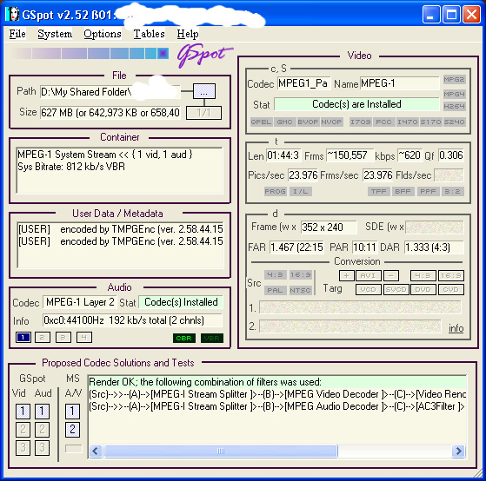Click the File Path input field
Viewport: 486px width, 481px height.
coord(110,92)
